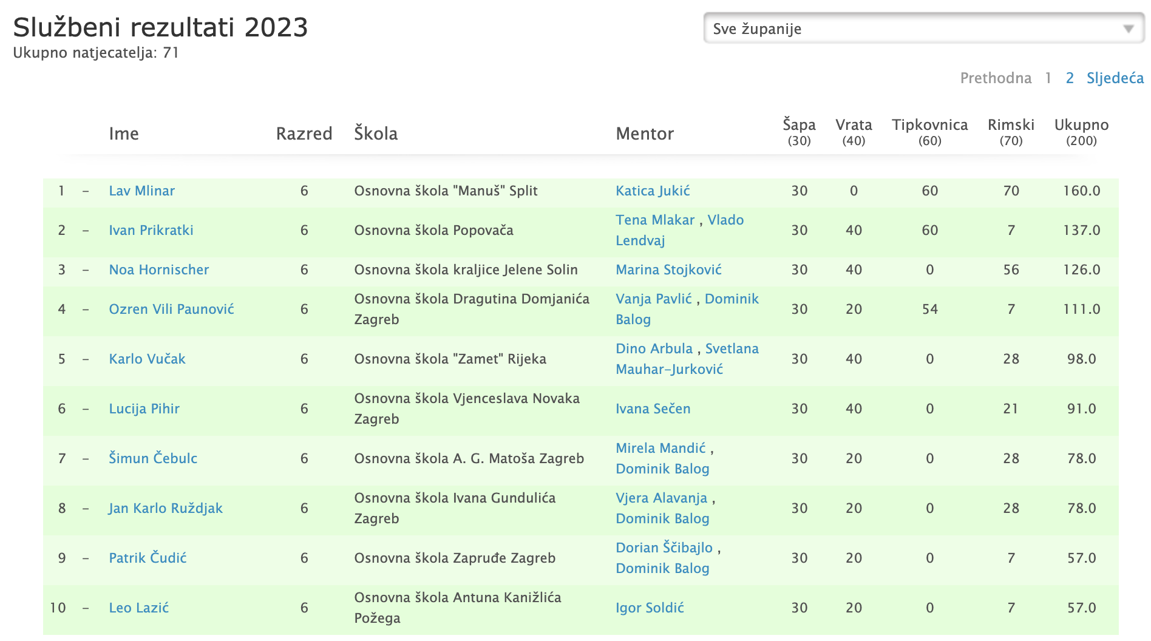Screen dimensions: 1151x641
Task: Click mentor Katica Jukić's link
Action: [x=653, y=191]
